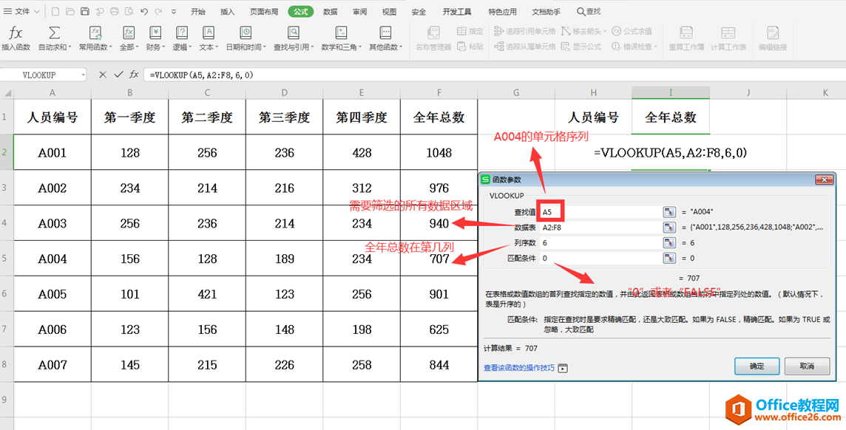Viewport: 846px width, 430px height.
Task: Click the 匹配条件 input field
Action: click(x=599, y=259)
